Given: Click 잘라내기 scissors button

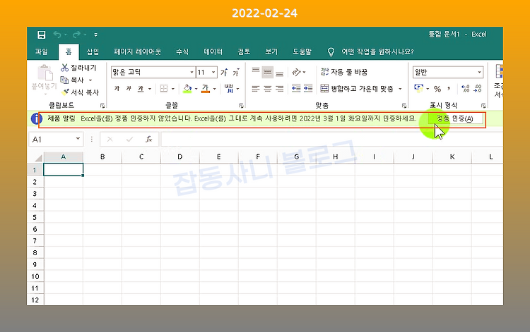Looking at the screenshot, I should (78, 68).
